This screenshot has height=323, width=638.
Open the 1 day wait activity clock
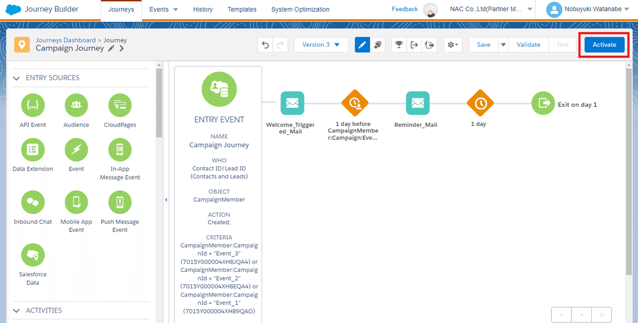pos(480,103)
